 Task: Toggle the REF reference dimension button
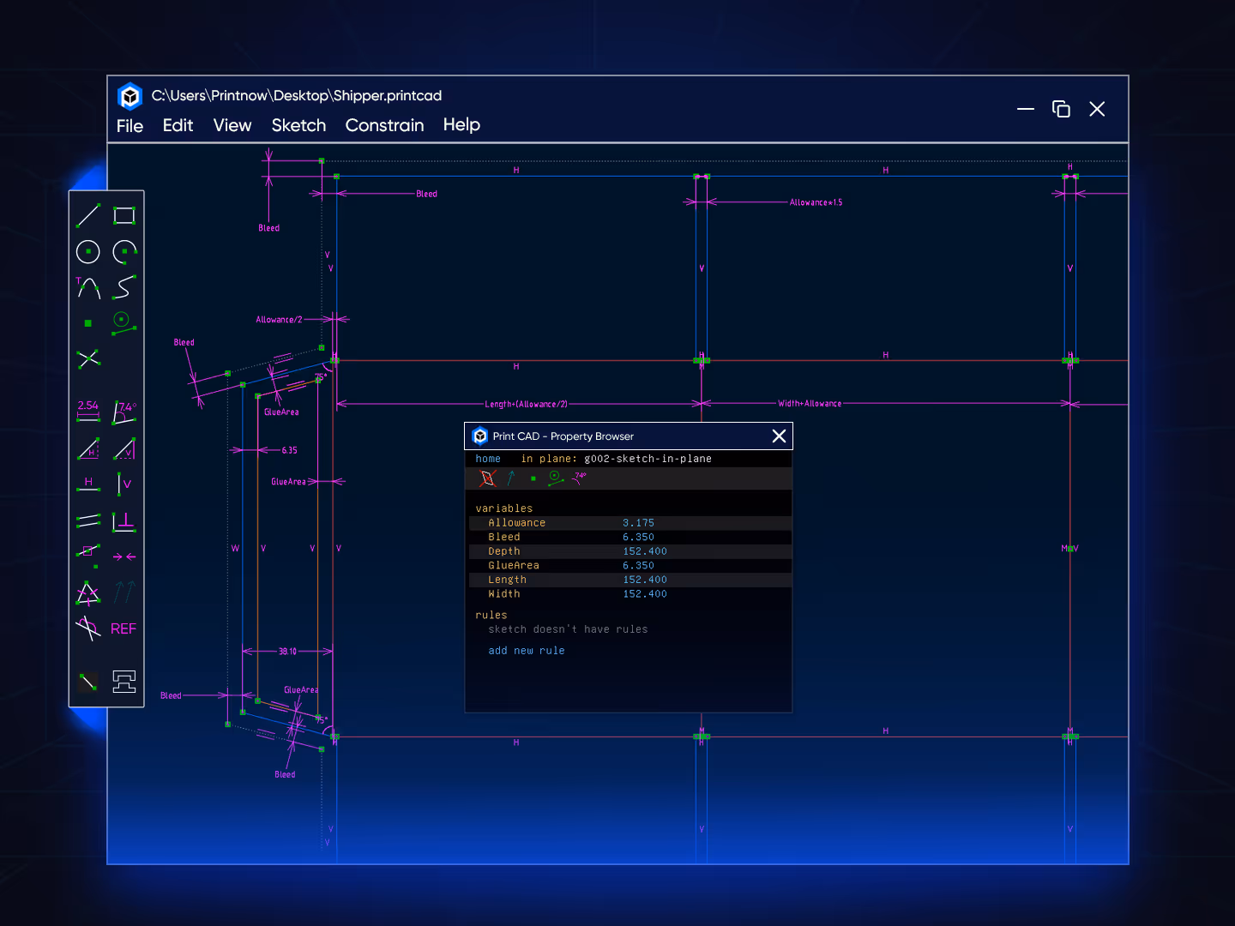[123, 629]
